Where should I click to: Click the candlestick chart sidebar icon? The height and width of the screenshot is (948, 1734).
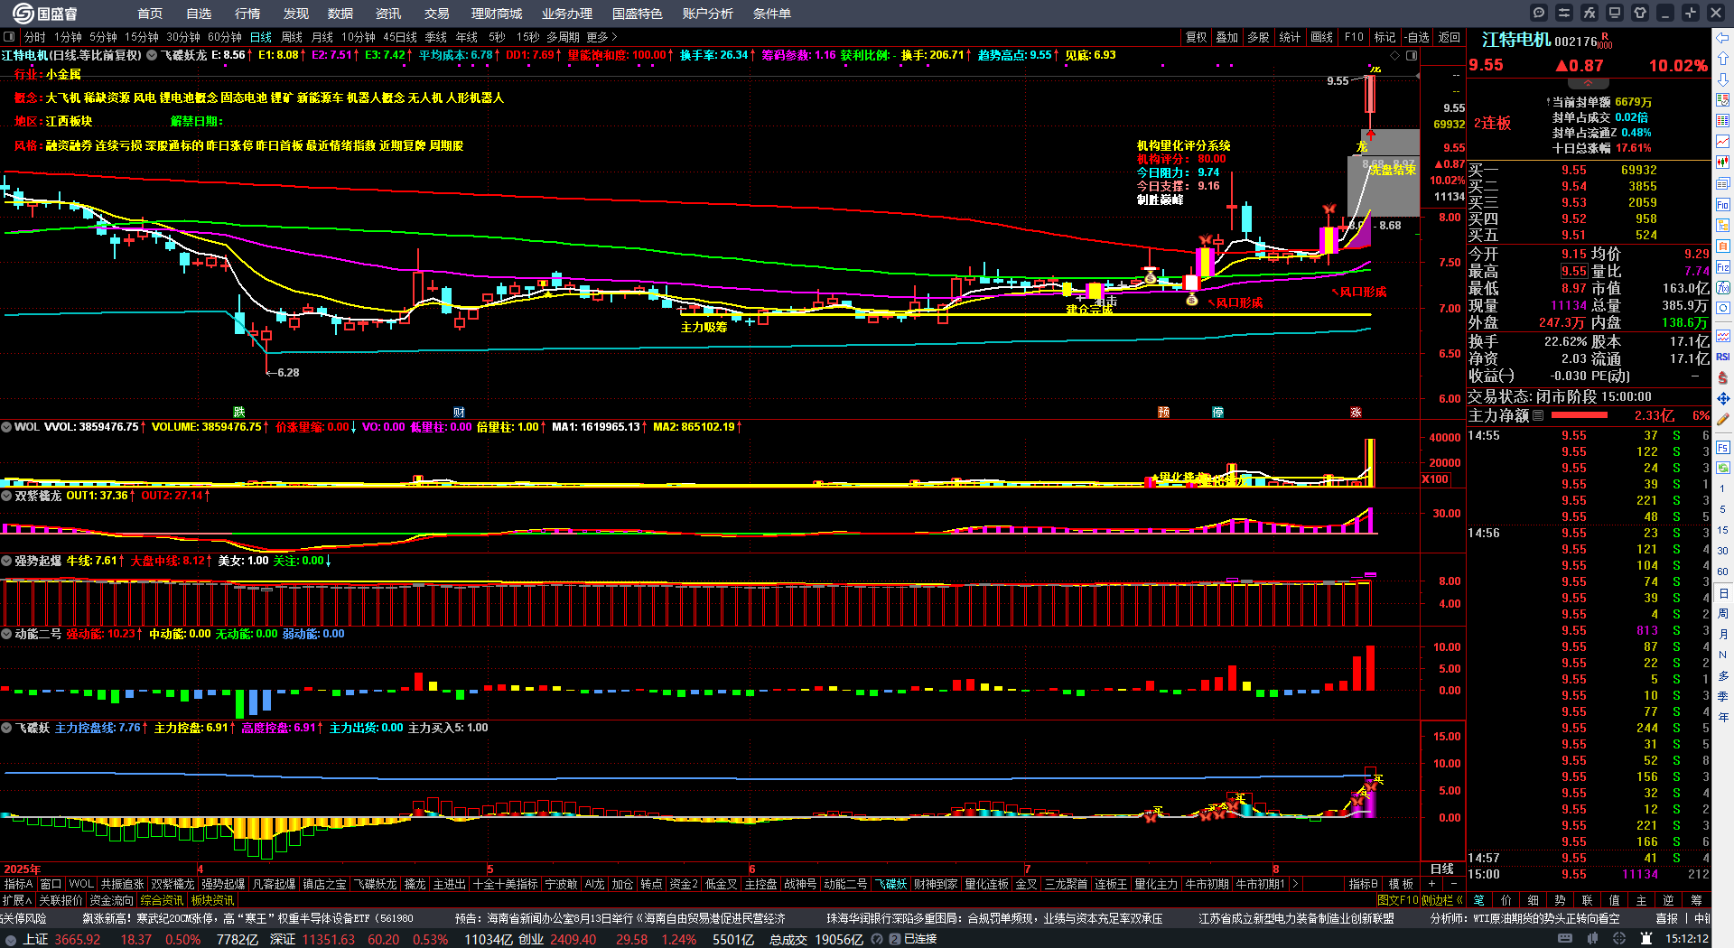(x=1723, y=163)
